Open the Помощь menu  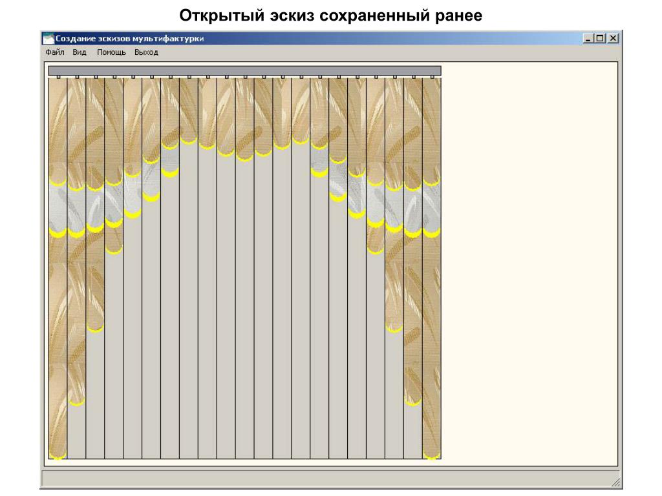(111, 52)
